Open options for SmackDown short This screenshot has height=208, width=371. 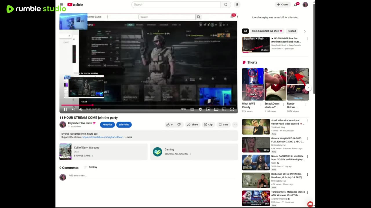point(283,105)
